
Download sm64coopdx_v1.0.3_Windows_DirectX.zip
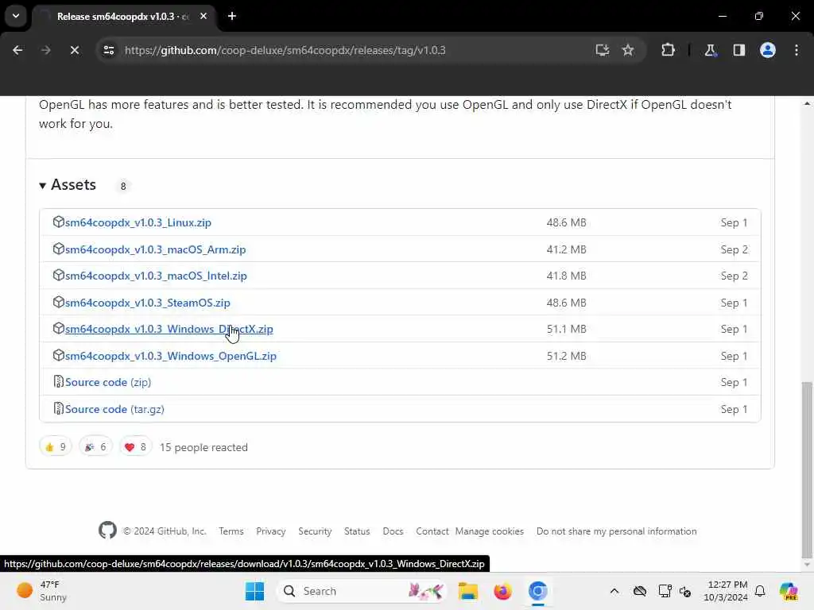[169, 330]
